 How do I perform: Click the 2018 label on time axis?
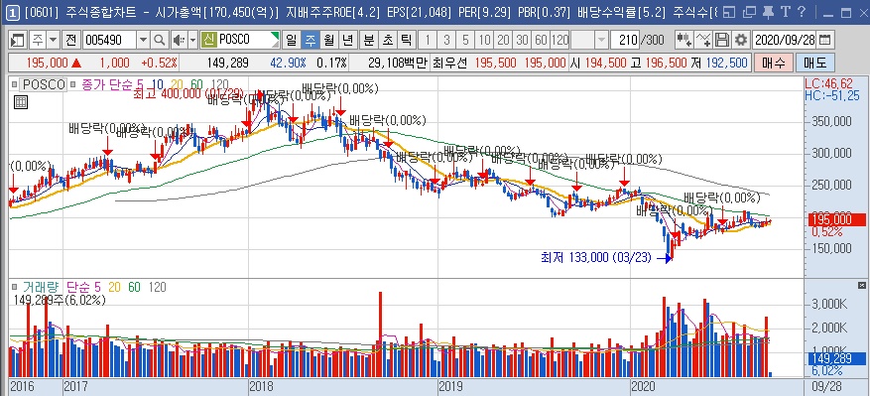261,385
